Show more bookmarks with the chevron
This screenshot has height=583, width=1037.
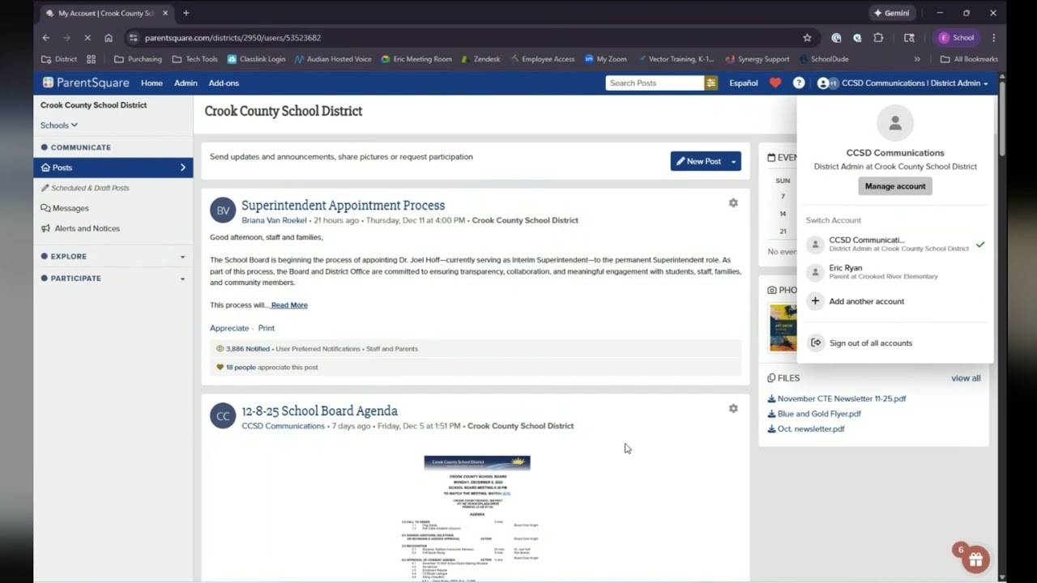917,59
